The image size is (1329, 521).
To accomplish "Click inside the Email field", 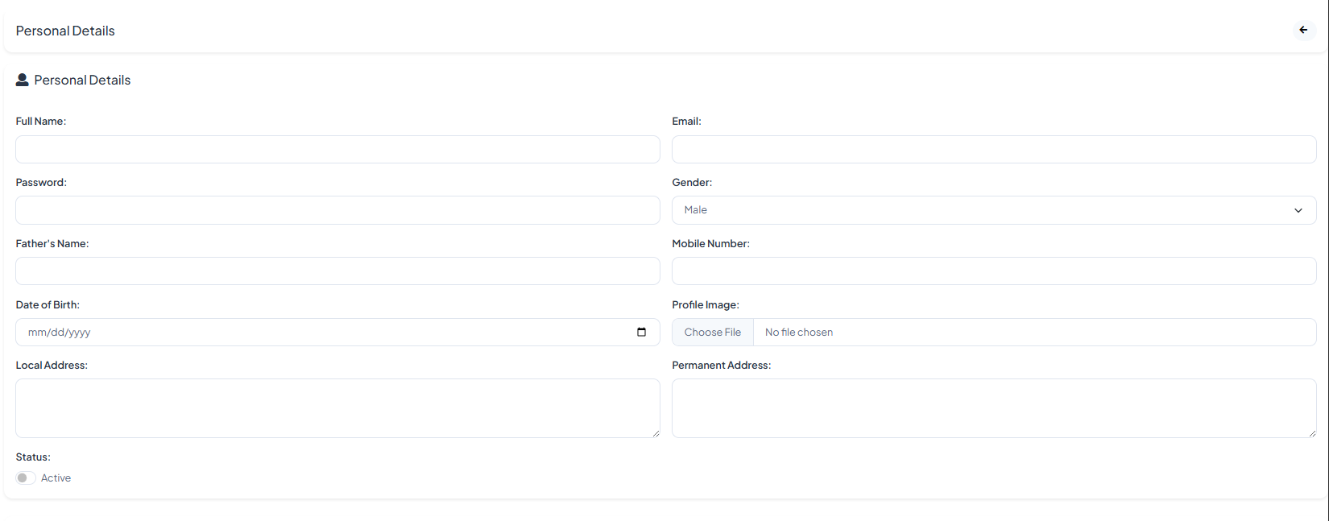I will coord(994,149).
